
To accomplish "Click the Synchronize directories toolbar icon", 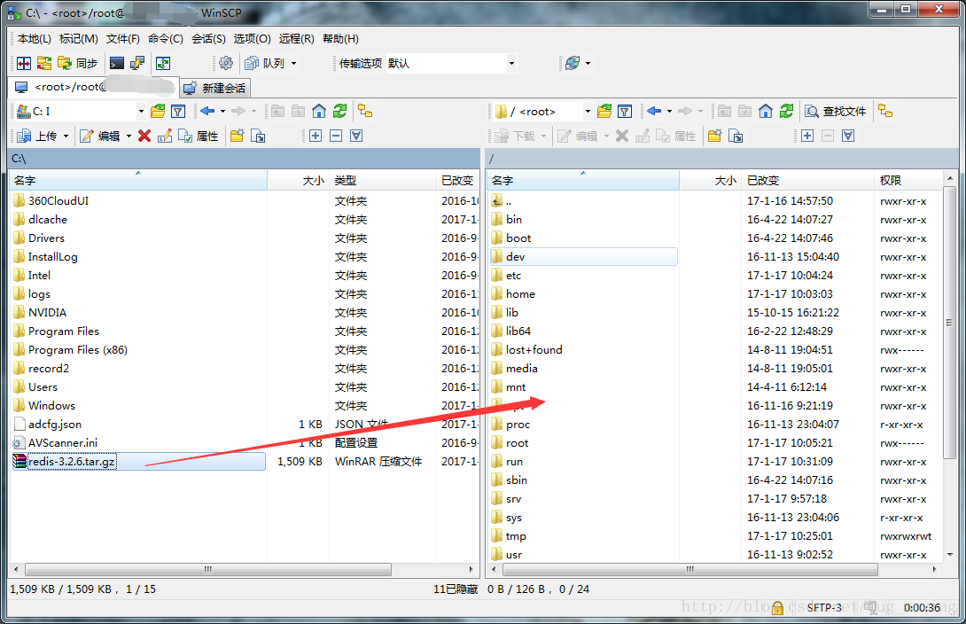I will click(44, 63).
